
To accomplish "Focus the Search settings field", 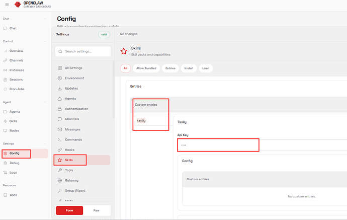I will 83,51.
